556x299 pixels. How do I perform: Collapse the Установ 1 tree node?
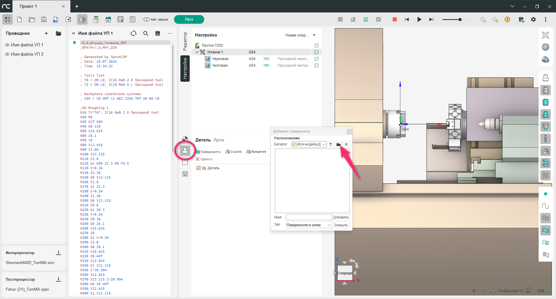tap(197, 52)
